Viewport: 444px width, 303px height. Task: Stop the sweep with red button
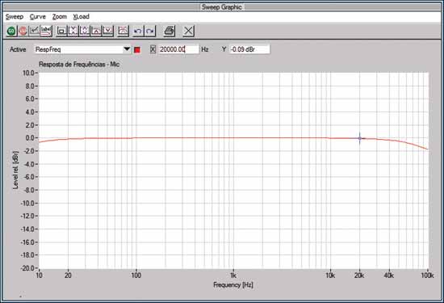click(23, 31)
